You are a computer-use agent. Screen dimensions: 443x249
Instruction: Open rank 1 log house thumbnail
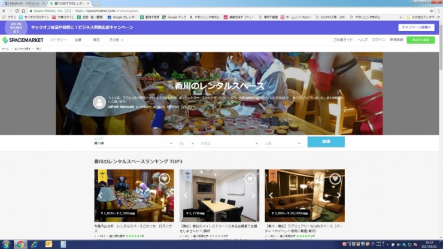click(134, 196)
